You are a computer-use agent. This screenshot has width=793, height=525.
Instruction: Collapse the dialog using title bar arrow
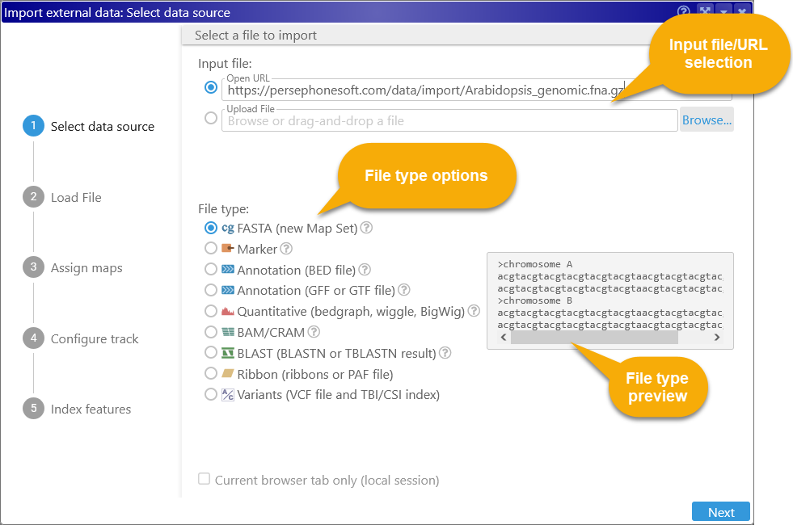click(x=723, y=12)
